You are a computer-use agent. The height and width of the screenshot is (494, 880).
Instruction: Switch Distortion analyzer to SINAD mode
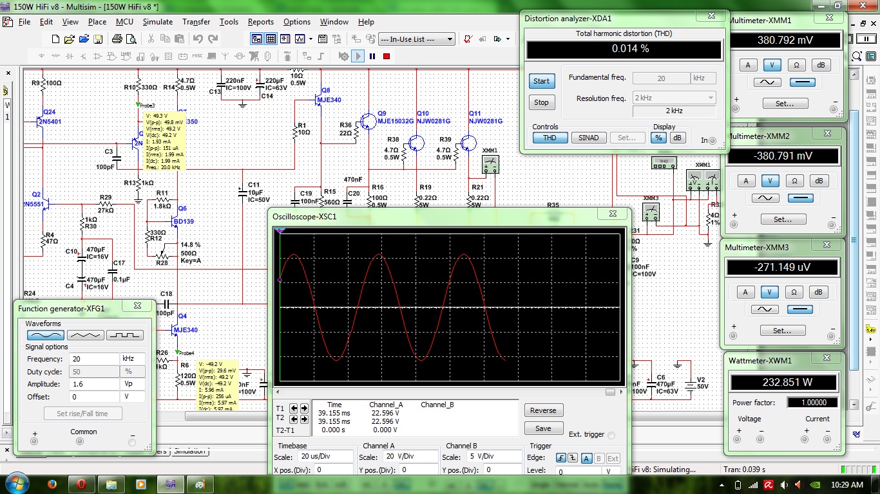[588, 138]
